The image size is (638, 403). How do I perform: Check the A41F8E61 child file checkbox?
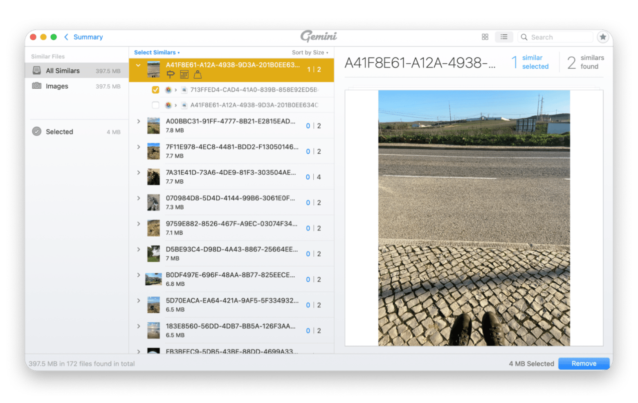click(x=155, y=105)
